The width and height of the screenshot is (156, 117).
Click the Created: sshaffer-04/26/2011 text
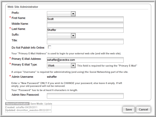coord(22,107)
